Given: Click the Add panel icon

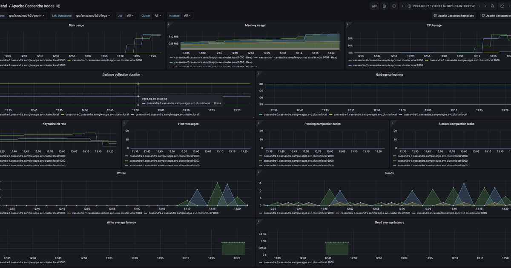Looking at the screenshot, I should [x=374, y=6].
